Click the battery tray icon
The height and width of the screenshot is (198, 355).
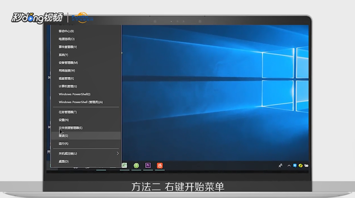click(306, 166)
